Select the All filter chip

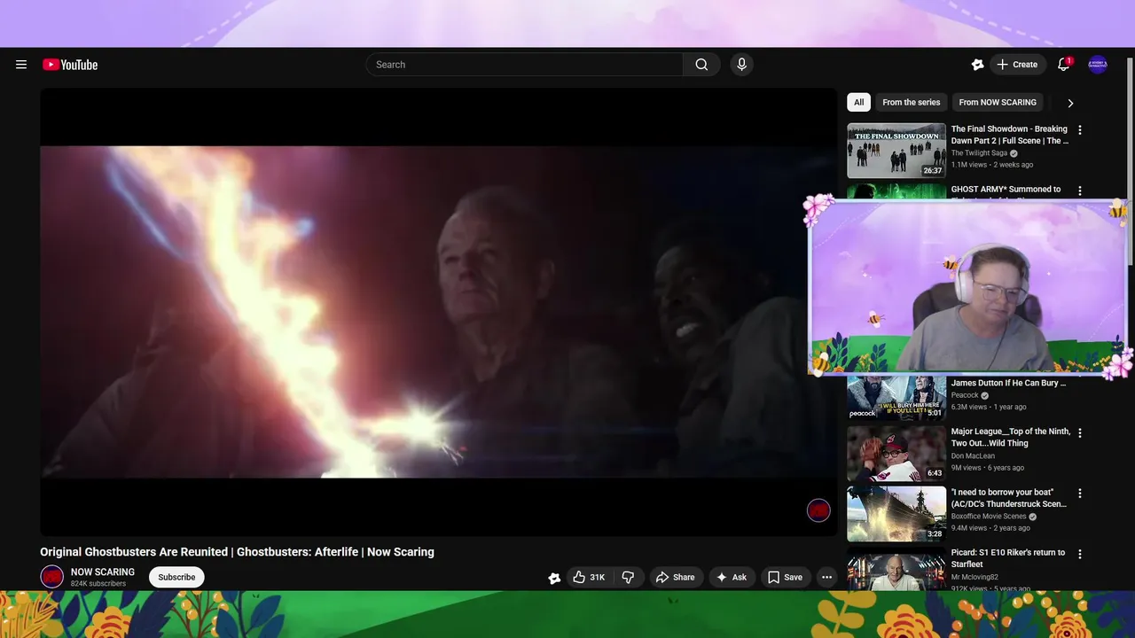point(858,103)
